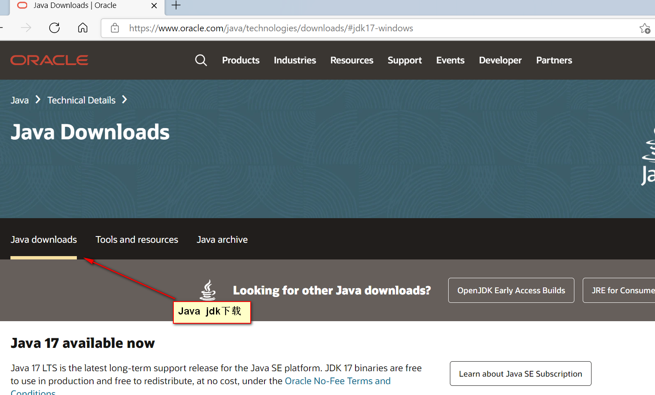Image resolution: width=655 pixels, height=395 pixels.
Task: Switch to Java archive tab
Action: (222, 239)
